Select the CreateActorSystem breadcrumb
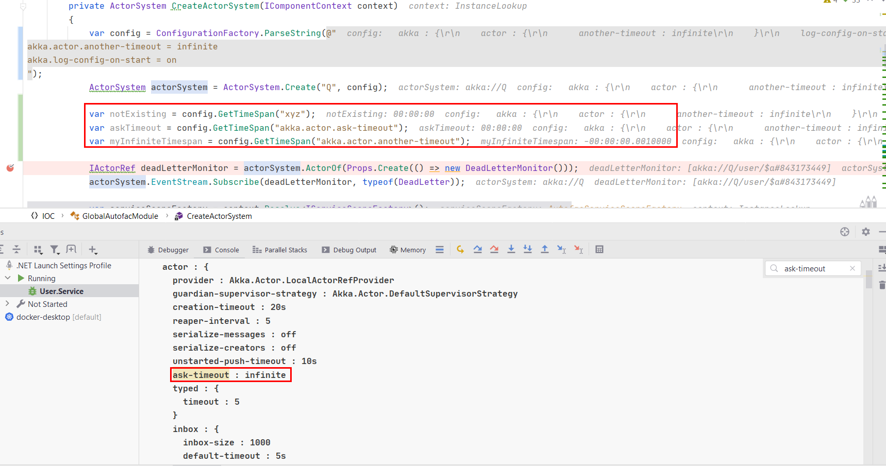The width and height of the screenshot is (886, 466). [x=219, y=216]
